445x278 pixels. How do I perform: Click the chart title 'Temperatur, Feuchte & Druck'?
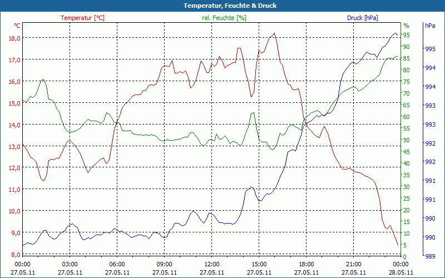230,6
